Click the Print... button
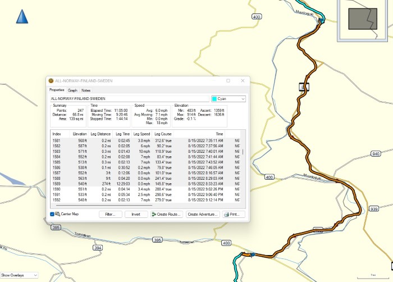 coord(234,214)
